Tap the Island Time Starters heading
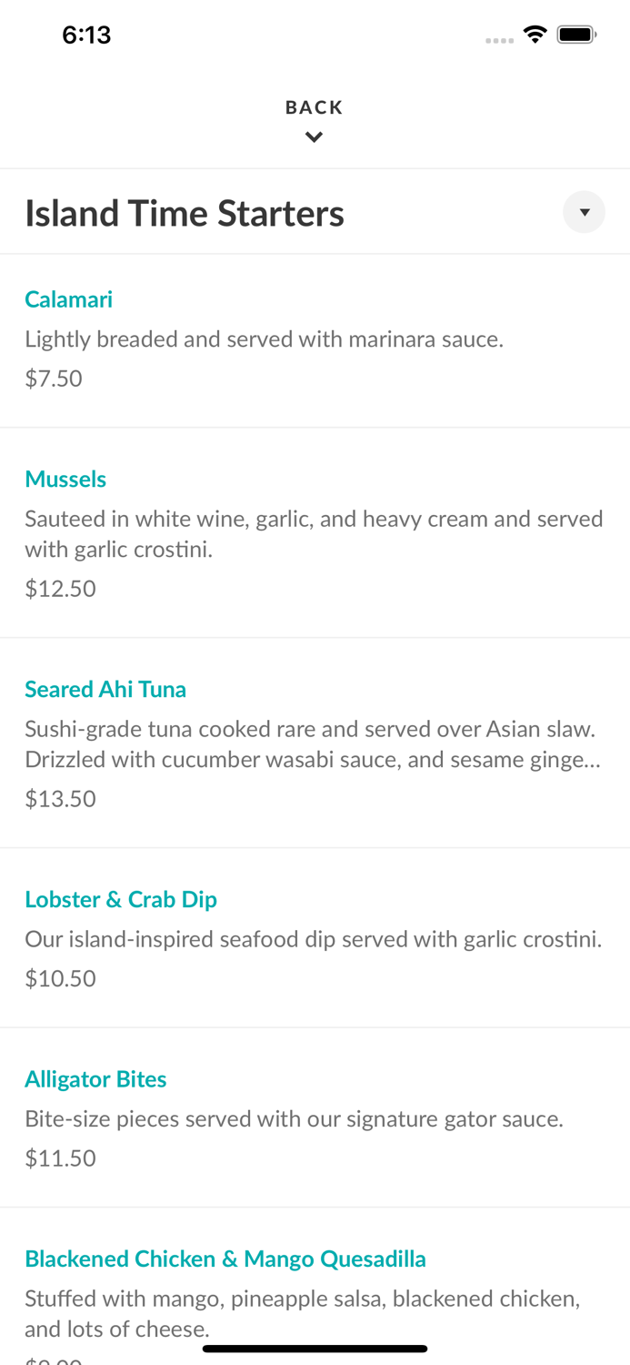The width and height of the screenshot is (630, 1365). click(185, 212)
